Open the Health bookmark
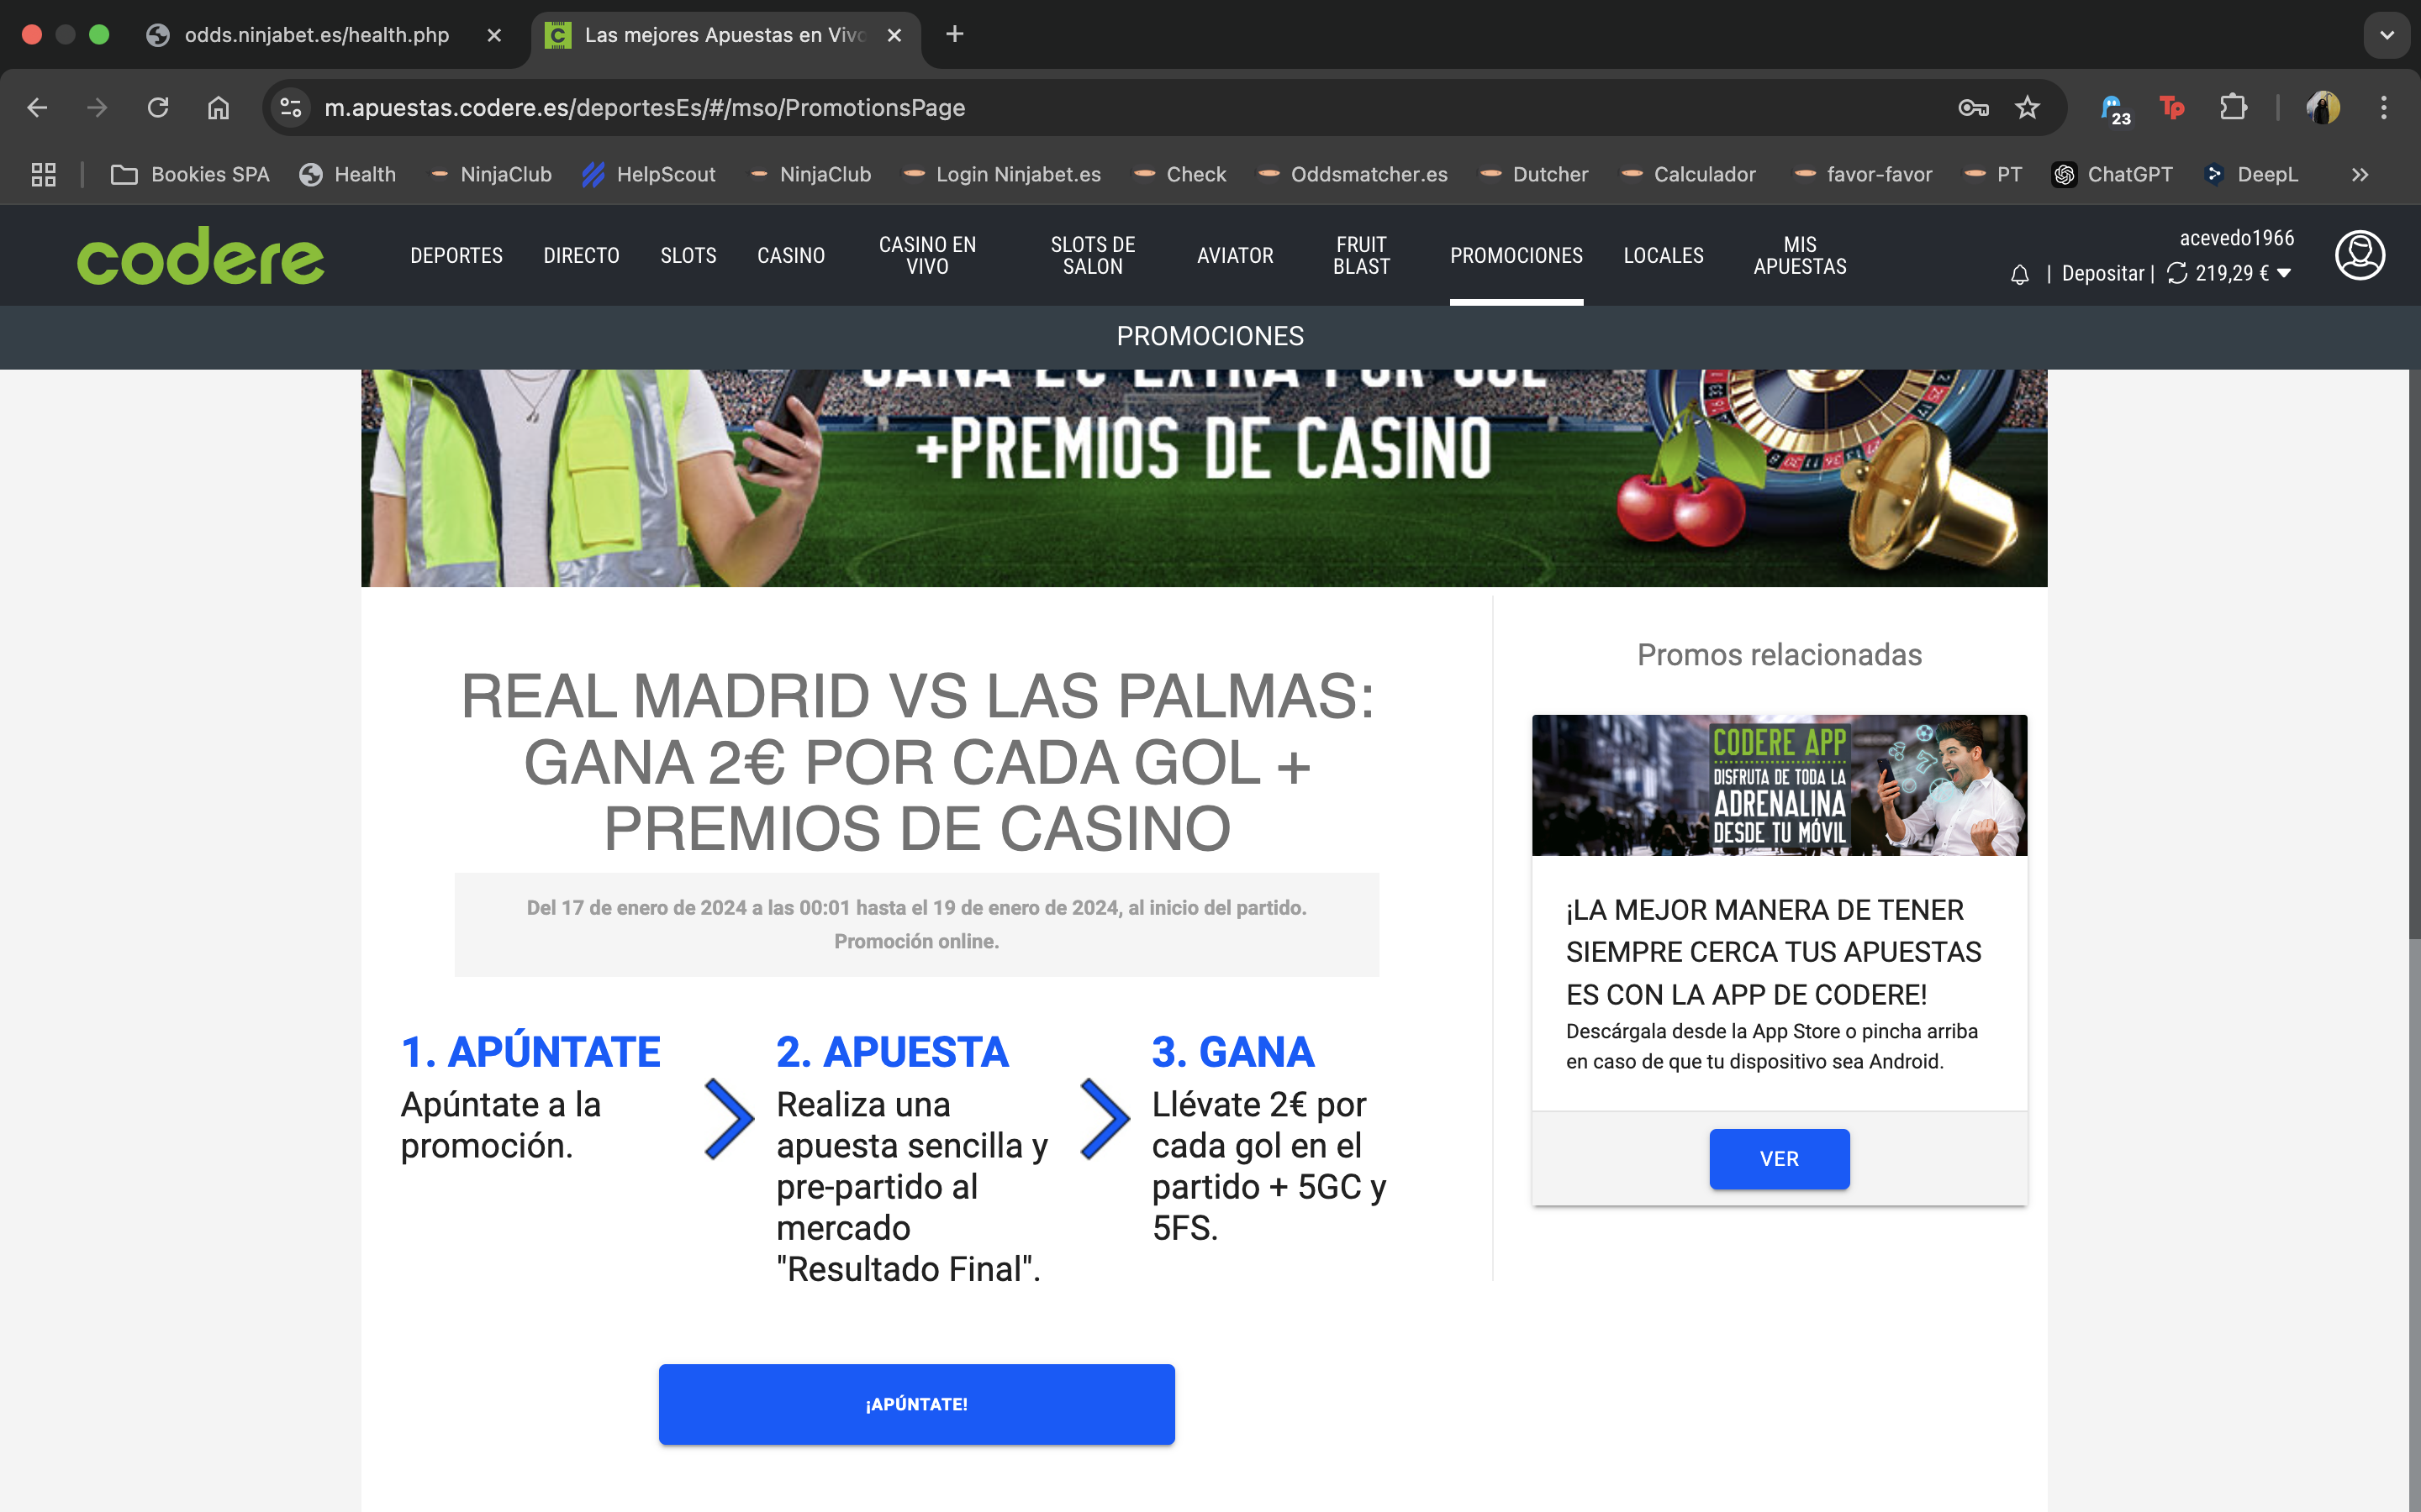Viewport: 2421px width, 1512px height. (x=348, y=175)
